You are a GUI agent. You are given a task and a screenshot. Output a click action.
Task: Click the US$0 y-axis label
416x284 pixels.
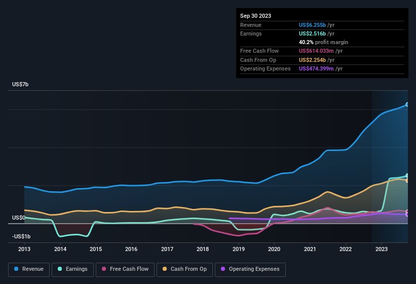19,218
